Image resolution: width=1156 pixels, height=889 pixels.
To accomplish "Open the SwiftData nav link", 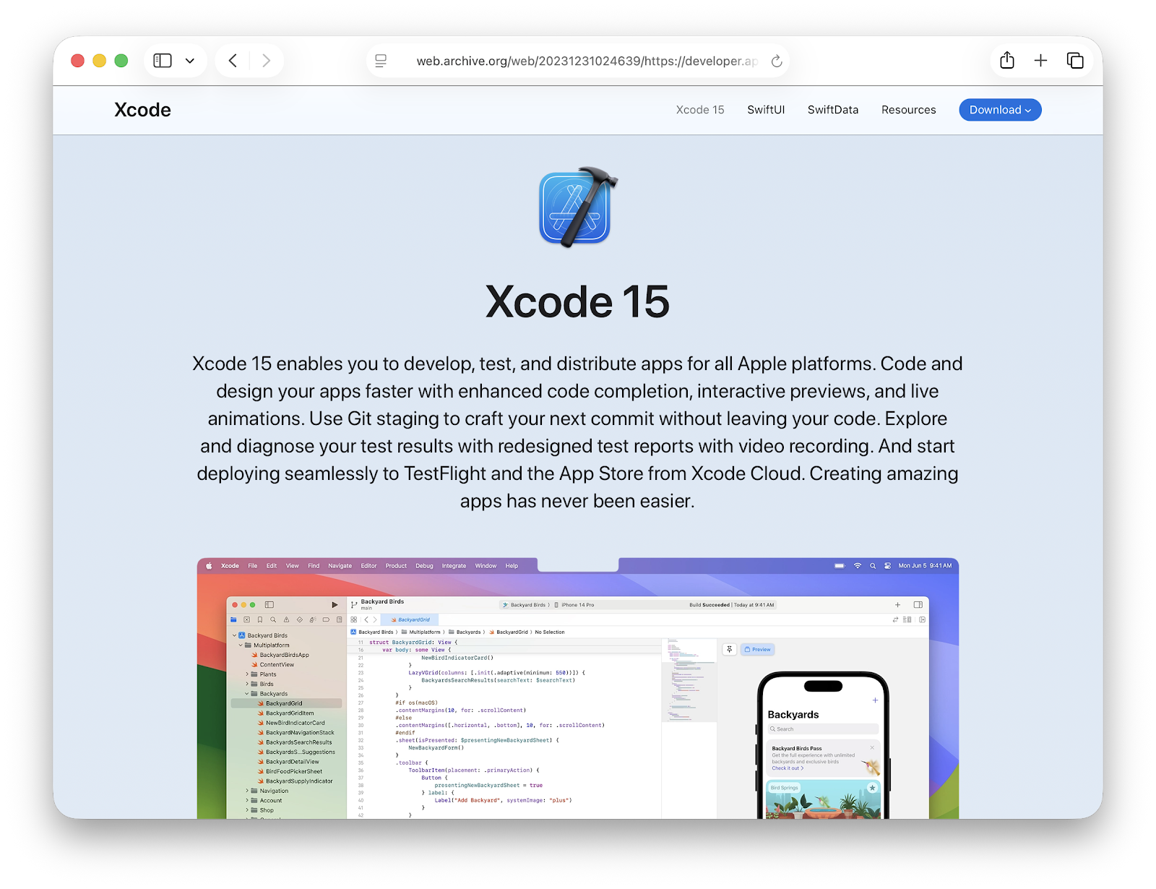I will click(833, 110).
